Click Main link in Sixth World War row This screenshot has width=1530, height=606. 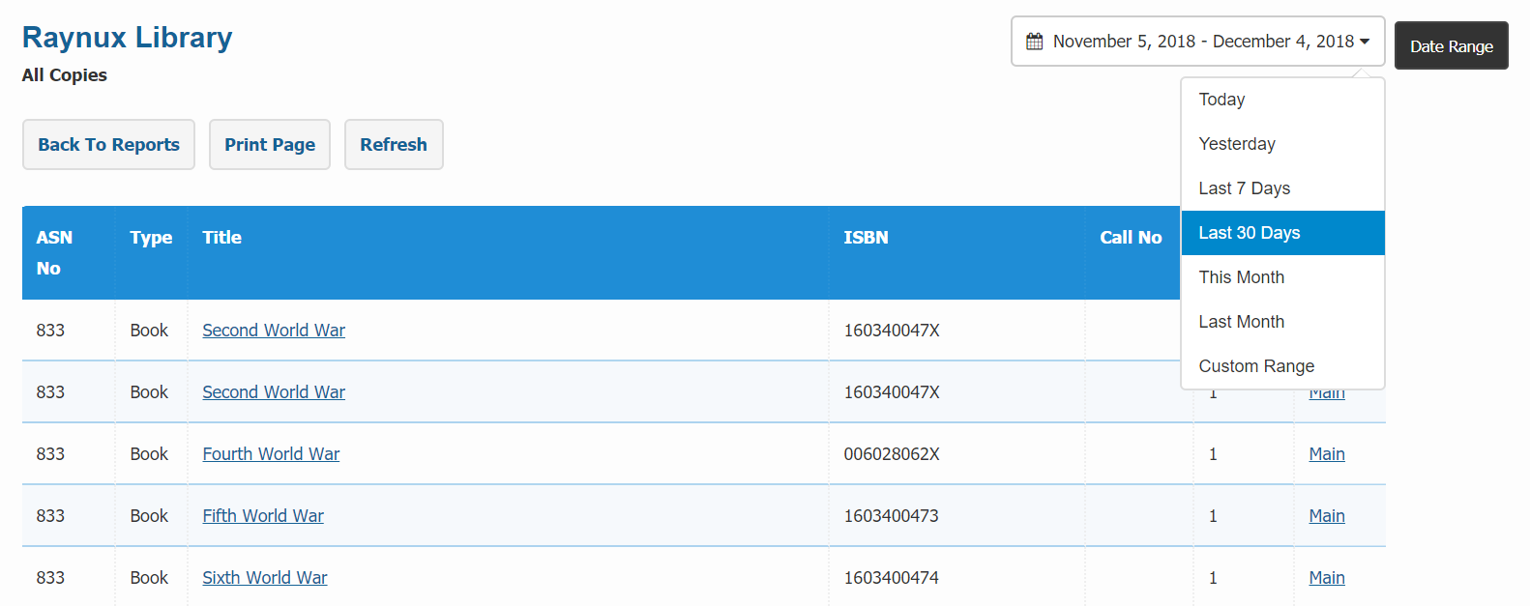pyautogui.click(x=1327, y=578)
